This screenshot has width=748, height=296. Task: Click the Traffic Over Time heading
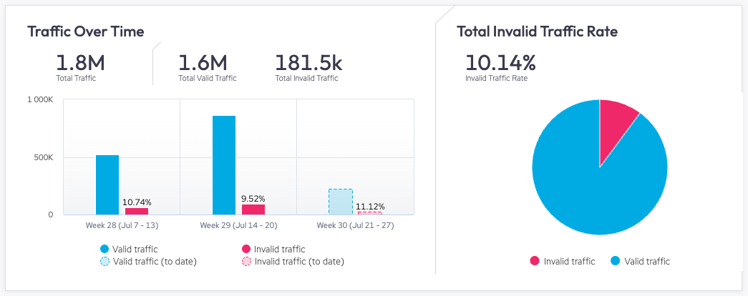(85, 31)
